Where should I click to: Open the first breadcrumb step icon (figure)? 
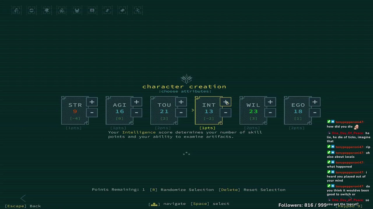16,11
